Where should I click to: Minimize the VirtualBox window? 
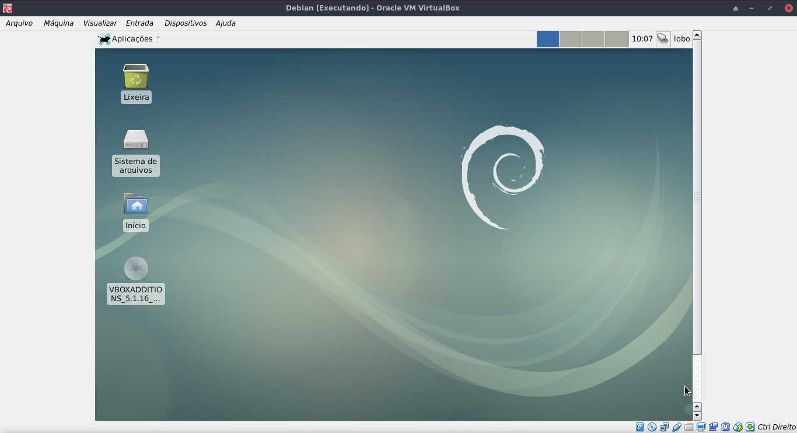coord(751,8)
